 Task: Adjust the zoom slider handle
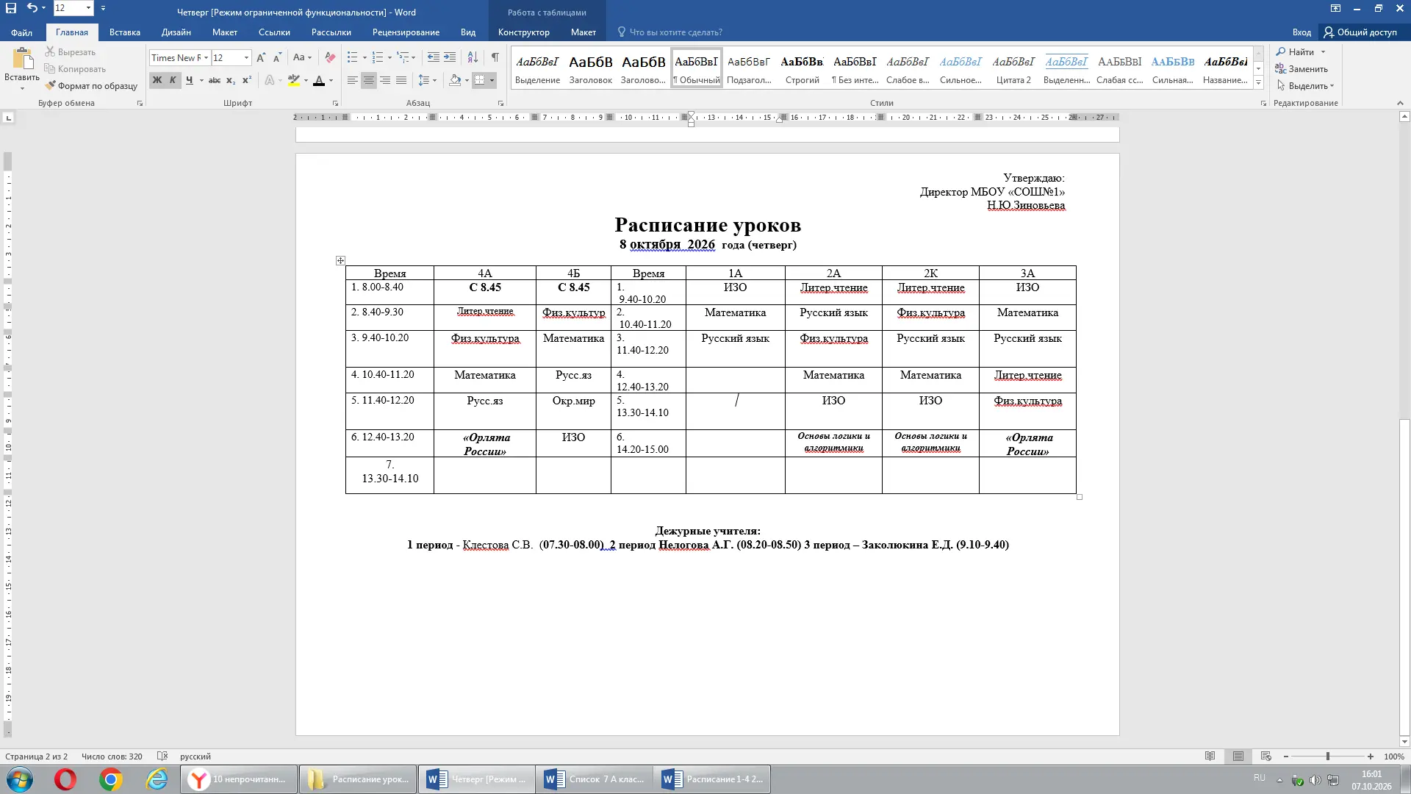1327,756
